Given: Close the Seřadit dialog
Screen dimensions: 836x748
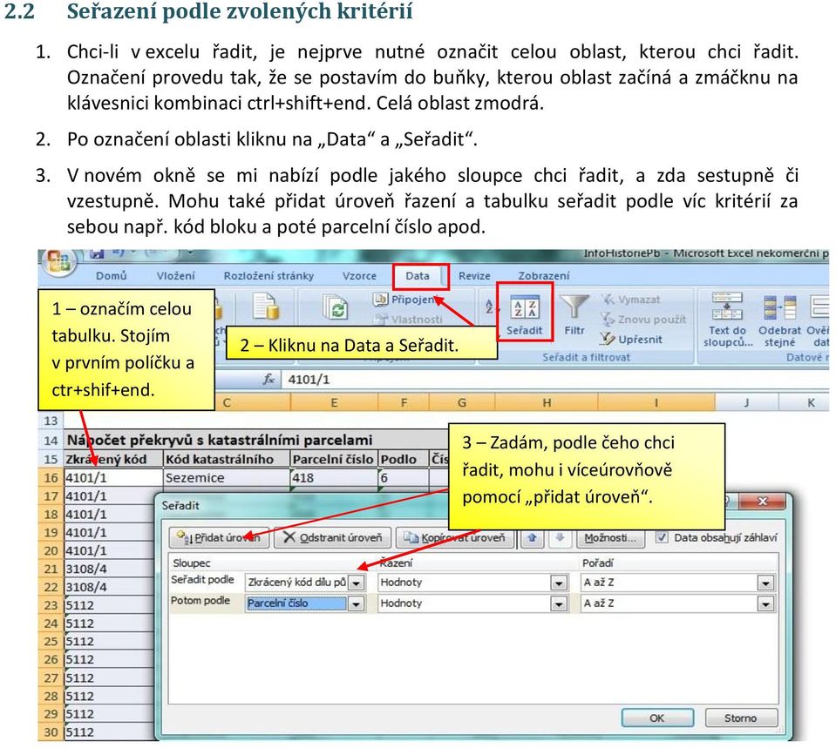Looking at the screenshot, I should [x=763, y=502].
